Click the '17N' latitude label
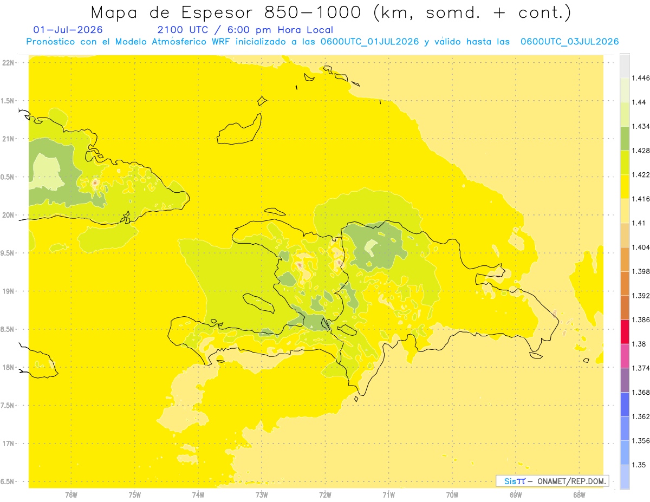The image size is (650, 502). [x=8, y=444]
